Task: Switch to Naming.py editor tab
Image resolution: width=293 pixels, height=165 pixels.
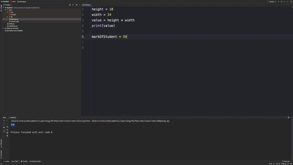Action: click(x=87, y=5)
